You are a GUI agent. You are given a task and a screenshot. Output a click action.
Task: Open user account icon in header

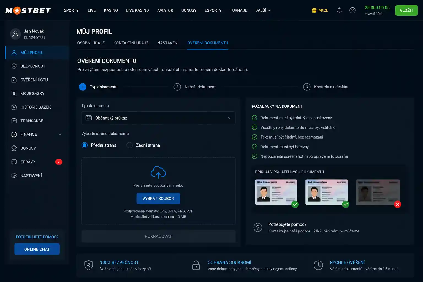[352, 10]
